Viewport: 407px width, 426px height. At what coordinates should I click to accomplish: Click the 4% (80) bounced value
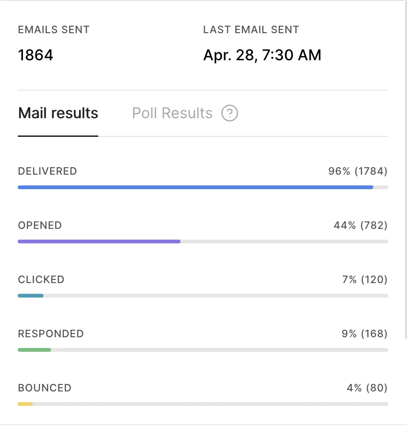click(367, 388)
